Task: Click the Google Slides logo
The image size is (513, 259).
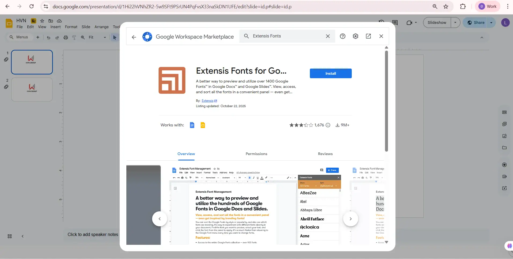Action: [9, 24]
